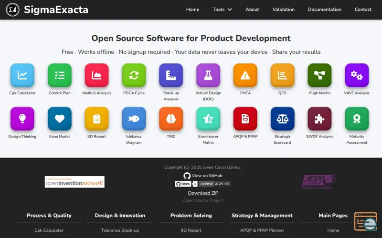Viewport: 382px width, 238px height.
Task: Open the APQP & PPAP document icon
Action: [x=245, y=119]
